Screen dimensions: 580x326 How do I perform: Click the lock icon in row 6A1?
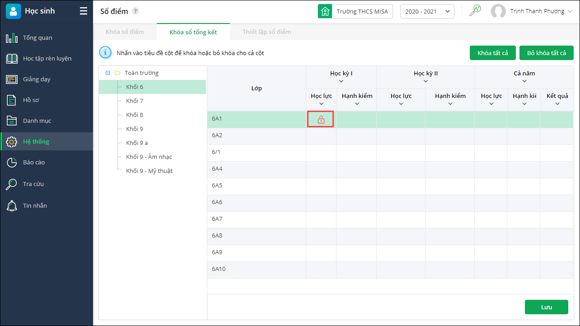coord(321,120)
